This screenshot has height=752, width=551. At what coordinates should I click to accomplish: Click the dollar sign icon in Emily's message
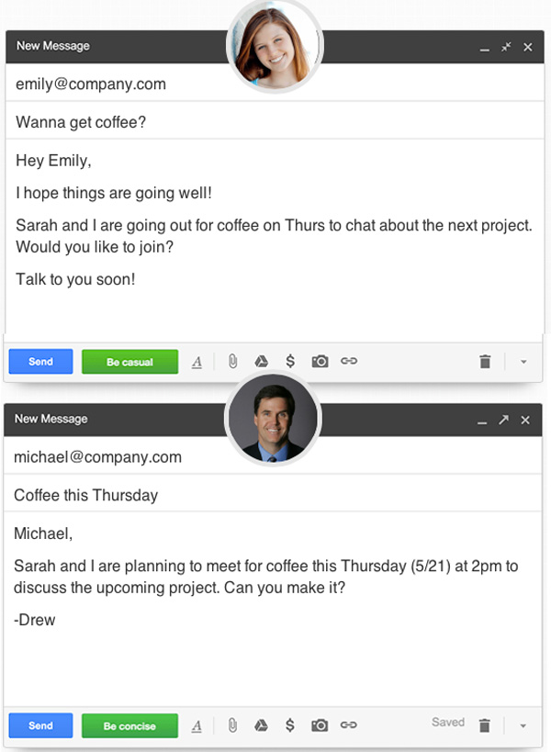(x=290, y=361)
